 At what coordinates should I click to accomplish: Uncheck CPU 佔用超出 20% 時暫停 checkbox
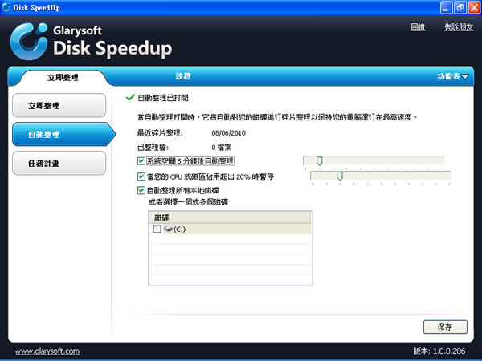(x=141, y=176)
